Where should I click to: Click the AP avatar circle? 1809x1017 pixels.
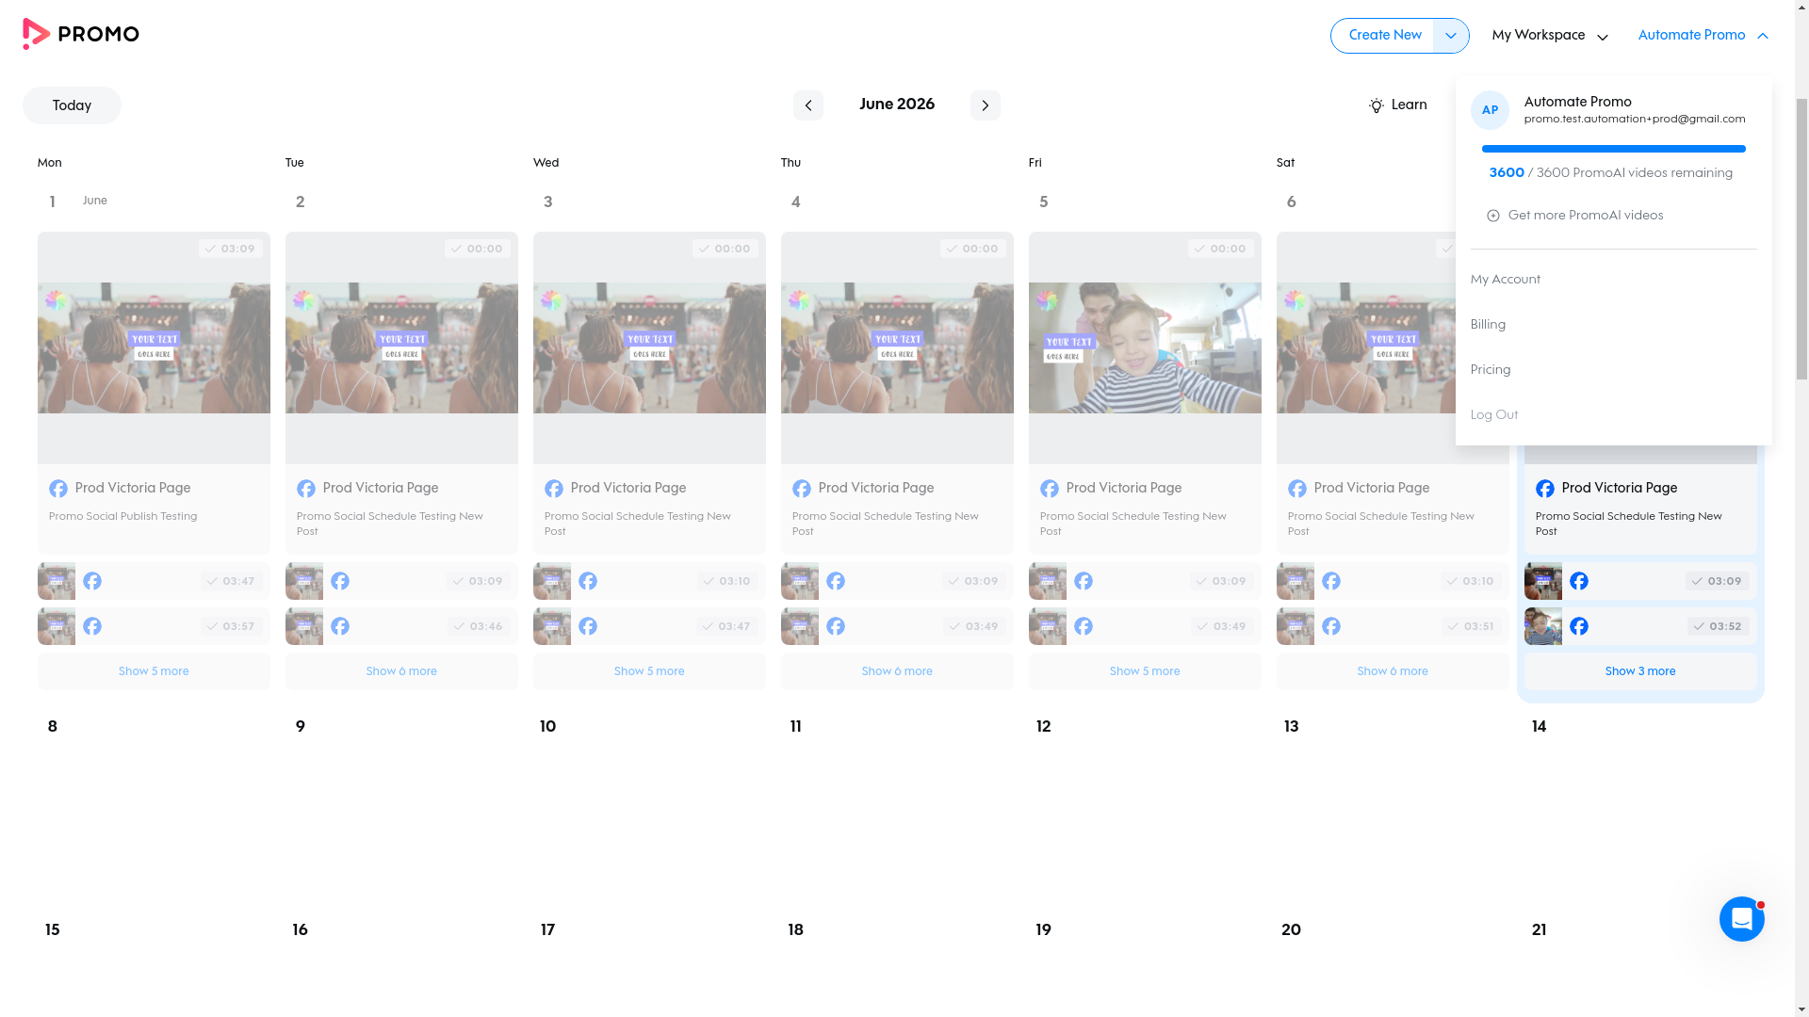[x=1490, y=110]
